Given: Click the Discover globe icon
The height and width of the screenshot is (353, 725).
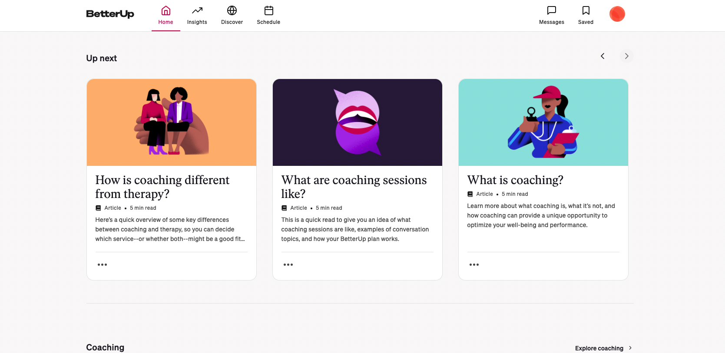Looking at the screenshot, I should tap(232, 10).
